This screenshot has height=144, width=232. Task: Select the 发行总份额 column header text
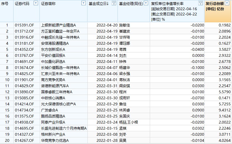click(215, 4)
